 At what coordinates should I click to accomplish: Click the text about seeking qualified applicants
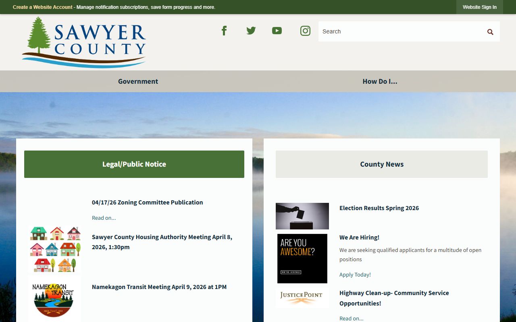pos(410,255)
